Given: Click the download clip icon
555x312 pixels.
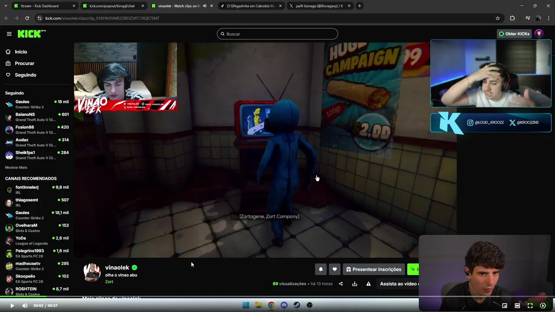Looking at the screenshot, I should tap(355, 284).
